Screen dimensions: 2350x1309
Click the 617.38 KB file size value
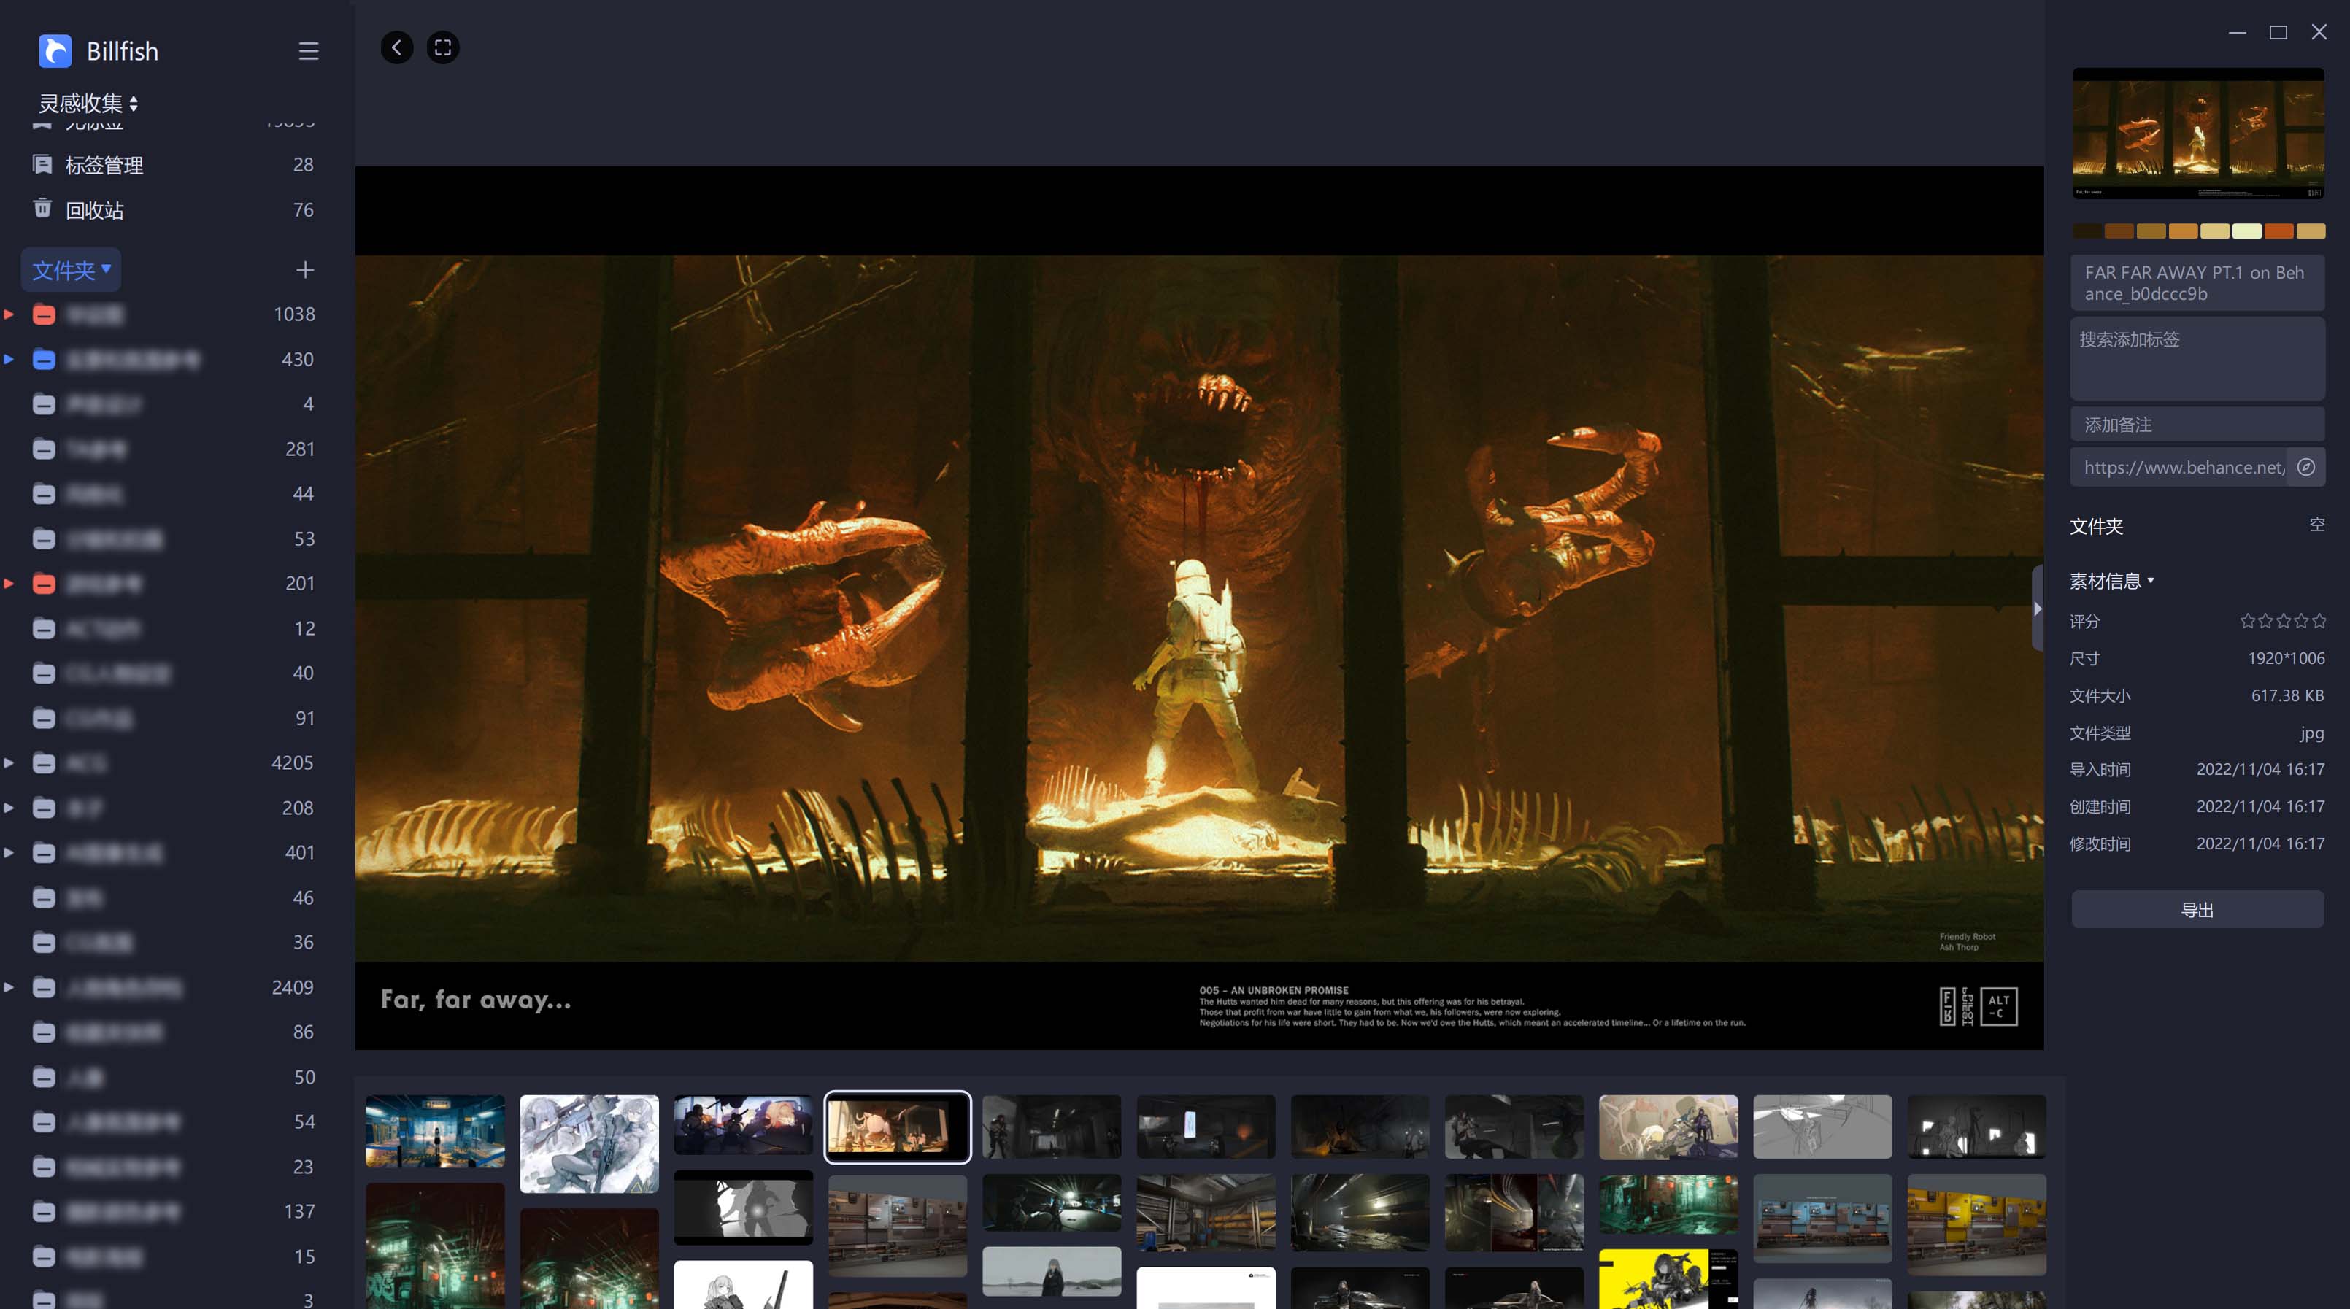(2287, 696)
